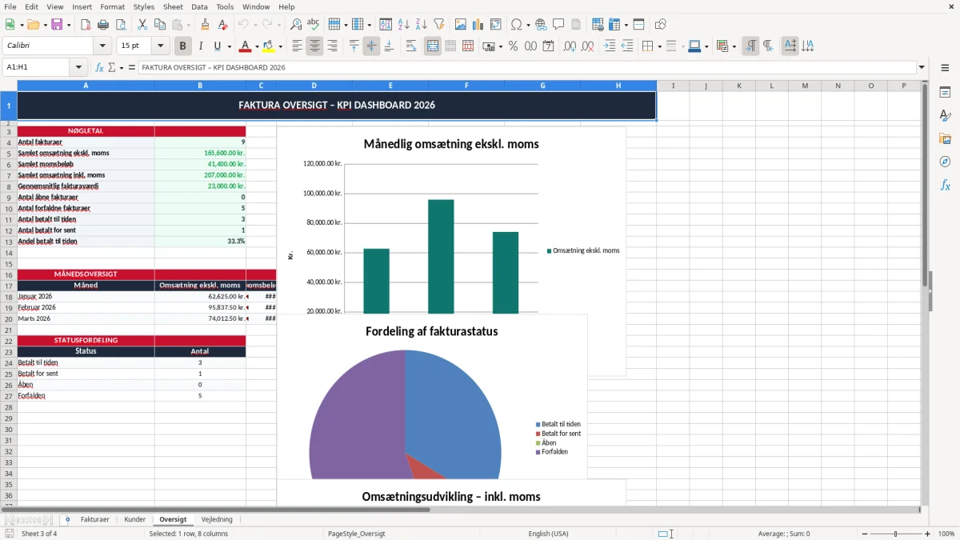
Task: Expand the formula bar
Action: [922, 68]
